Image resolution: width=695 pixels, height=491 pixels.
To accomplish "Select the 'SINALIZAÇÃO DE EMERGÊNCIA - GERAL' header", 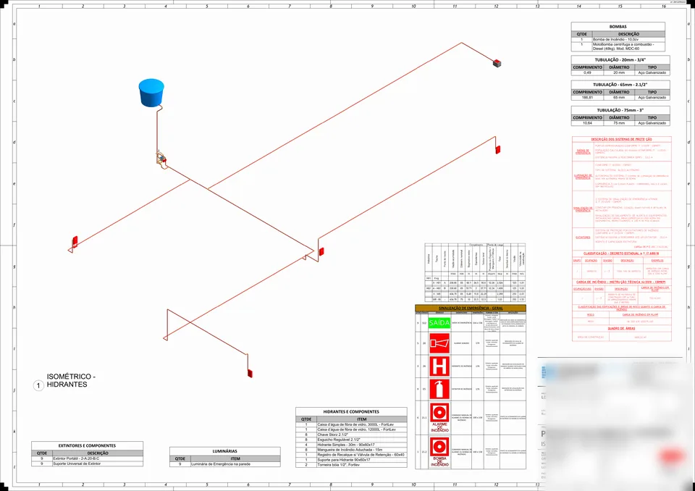I will tap(471, 309).
